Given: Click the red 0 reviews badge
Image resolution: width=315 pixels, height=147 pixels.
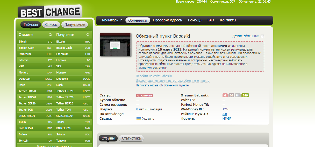Looking at the screenshot, I should [x=225, y=95].
